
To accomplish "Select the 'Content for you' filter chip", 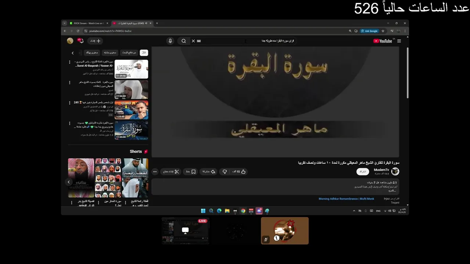I will click(x=92, y=53).
